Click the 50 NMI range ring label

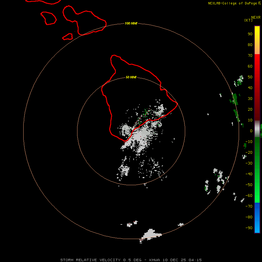(131, 77)
